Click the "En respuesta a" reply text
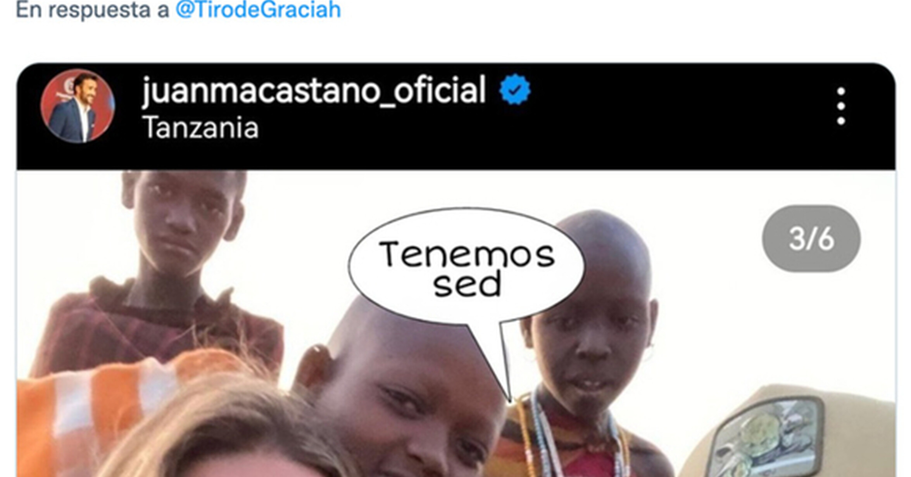The height and width of the screenshot is (477, 911). (x=92, y=9)
